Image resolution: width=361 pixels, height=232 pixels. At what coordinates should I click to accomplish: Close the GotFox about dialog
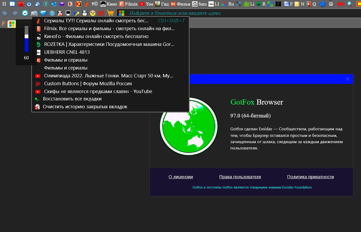[348, 79]
